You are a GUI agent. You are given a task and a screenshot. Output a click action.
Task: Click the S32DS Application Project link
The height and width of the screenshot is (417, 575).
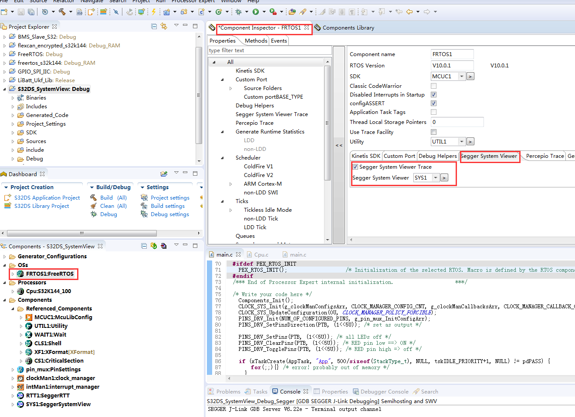click(47, 198)
